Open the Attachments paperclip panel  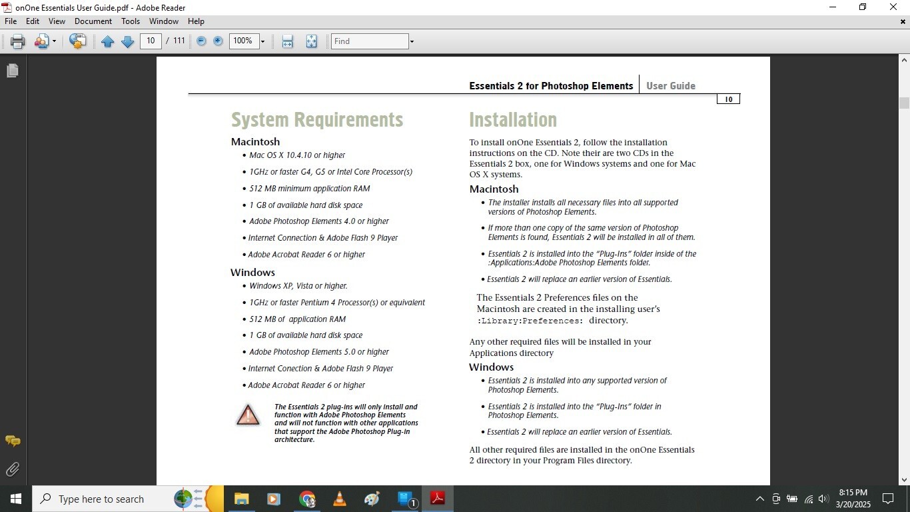(x=12, y=469)
